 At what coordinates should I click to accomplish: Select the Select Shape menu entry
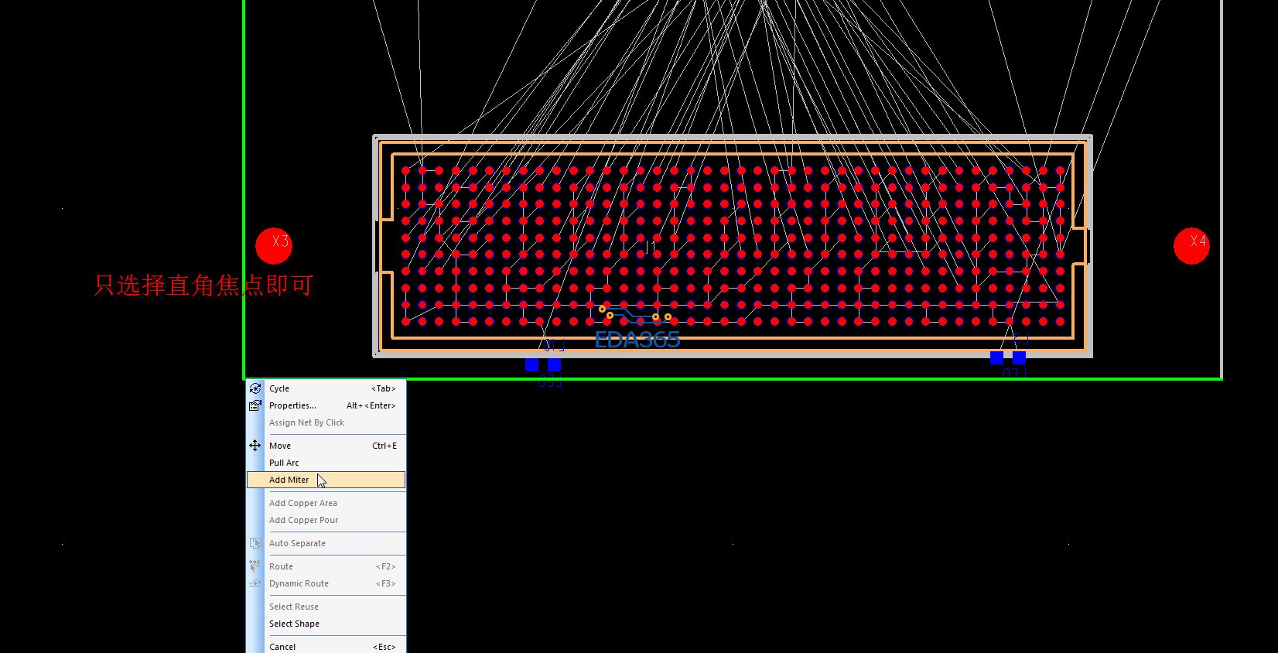[x=294, y=624]
